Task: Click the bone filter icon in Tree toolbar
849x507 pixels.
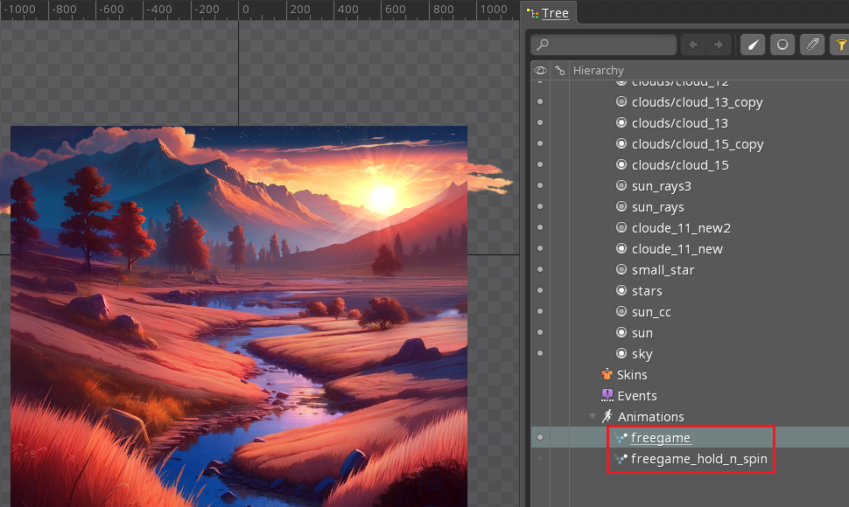Action: 753,45
